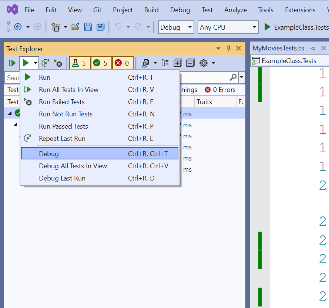Choose Run Not Run Tests menu entry
The width and height of the screenshot is (329, 308).
(66, 114)
